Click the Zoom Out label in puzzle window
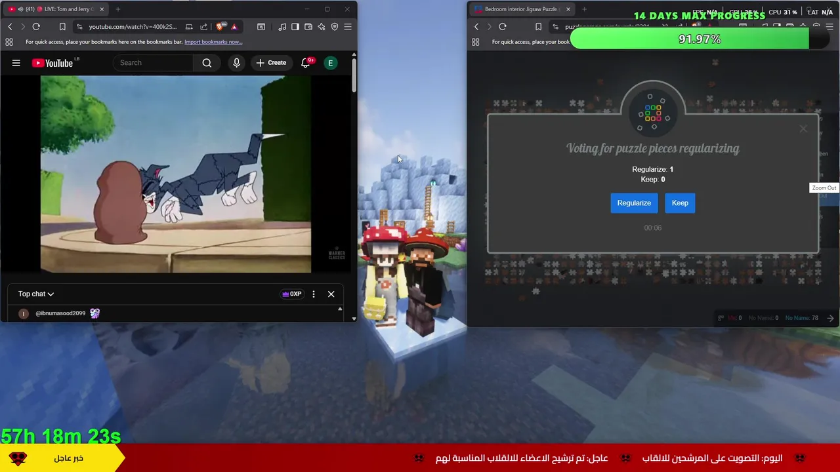 tap(824, 188)
